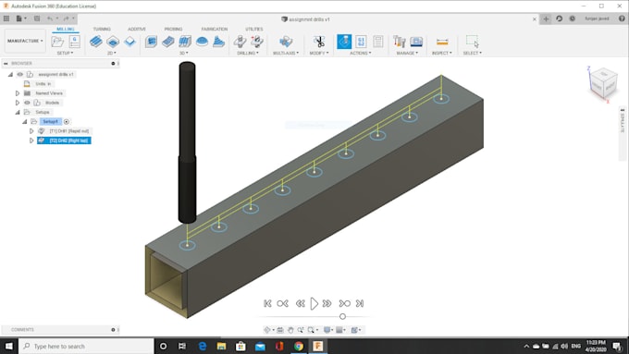Screen dimensions: 629x354
Task: Switch to the UTILITIES tab
Action: click(254, 30)
